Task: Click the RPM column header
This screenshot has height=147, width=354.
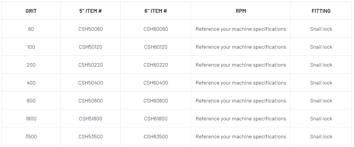Action: click(241, 11)
